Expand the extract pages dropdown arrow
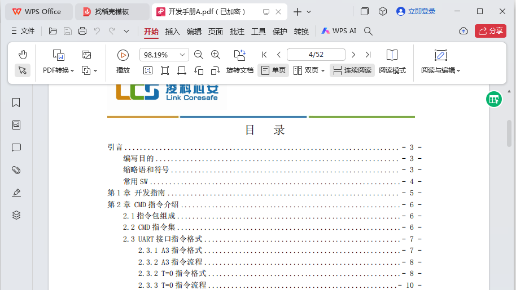The width and height of the screenshot is (516, 290). click(x=95, y=70)
